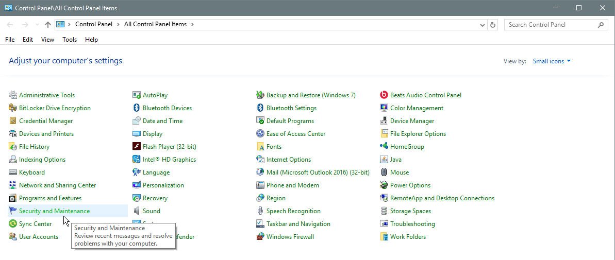Screen dimensions: 615x260
Task: Click the Control Panel title bar icon
Action: [8, 8]
